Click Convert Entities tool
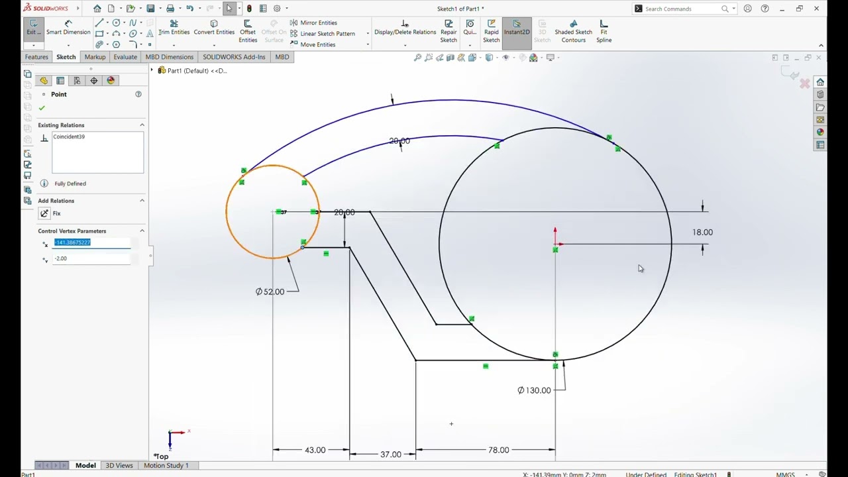This screenshot has width=848, height=477. coord(214,27)
